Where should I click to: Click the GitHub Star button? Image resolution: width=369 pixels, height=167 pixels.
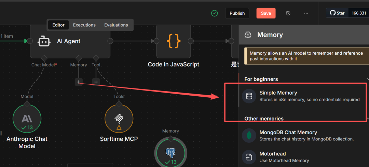(337, 13)
